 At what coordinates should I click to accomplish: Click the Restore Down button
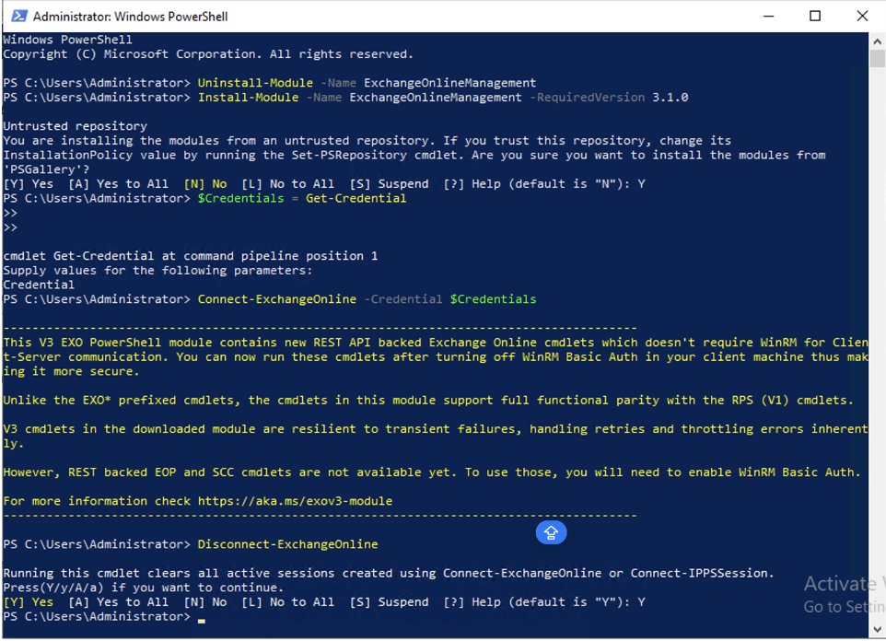814,16
